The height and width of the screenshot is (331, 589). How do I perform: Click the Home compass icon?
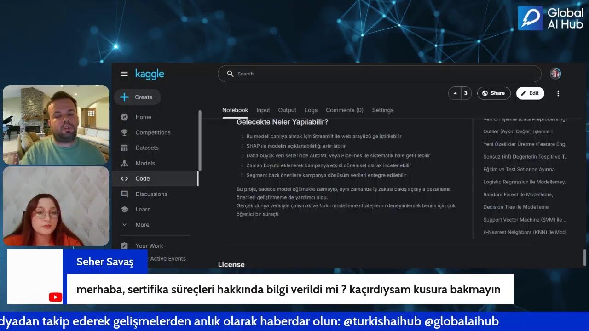124,117
